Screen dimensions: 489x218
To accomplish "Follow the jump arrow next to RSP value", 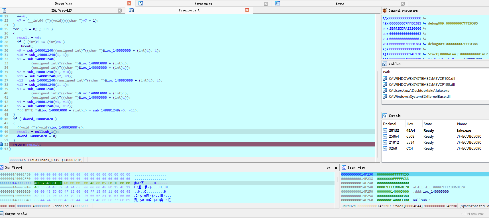I will 424,54.
